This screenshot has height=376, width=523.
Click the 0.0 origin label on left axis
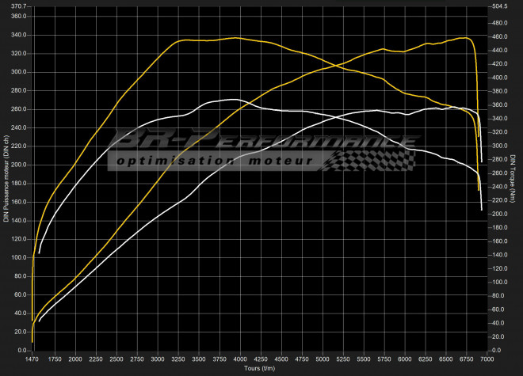[x=23, y=350]
